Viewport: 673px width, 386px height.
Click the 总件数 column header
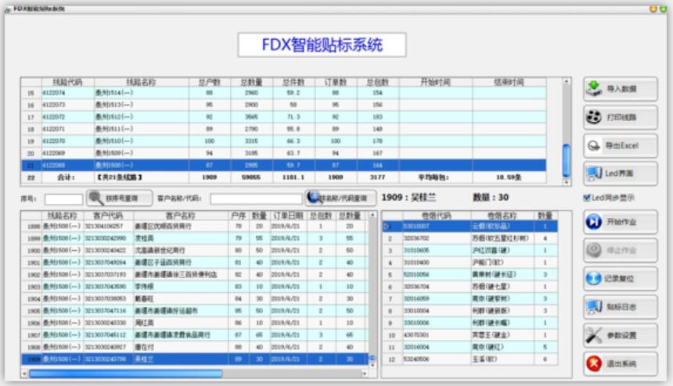coord(293,82)
